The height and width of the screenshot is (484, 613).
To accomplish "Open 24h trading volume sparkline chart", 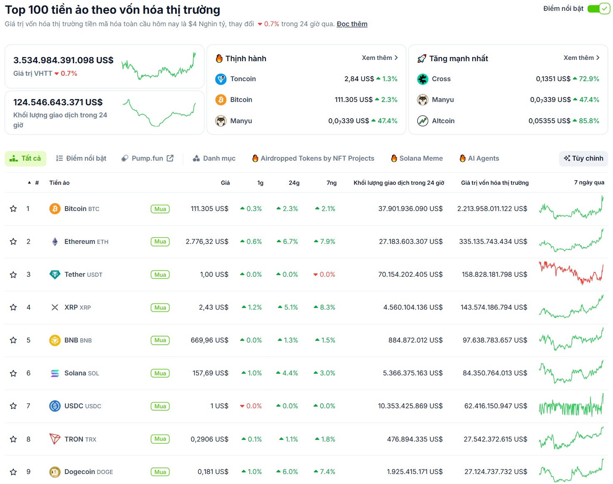I will (x=159, y=113).
